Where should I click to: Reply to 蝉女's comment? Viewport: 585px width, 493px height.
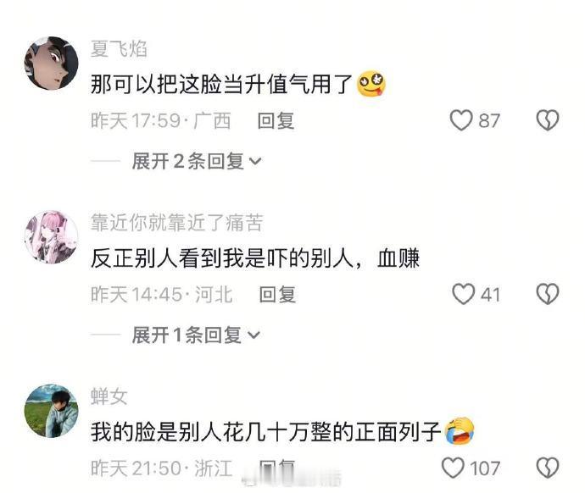277,467
